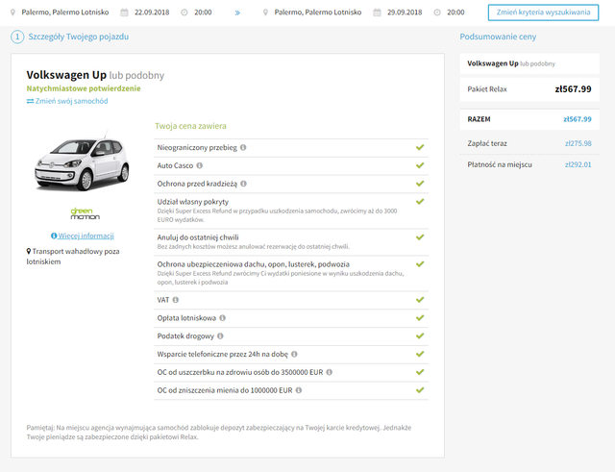
Task: Click checkmark for Anuluj do ostatniej chwili
Action: [420, 237]
